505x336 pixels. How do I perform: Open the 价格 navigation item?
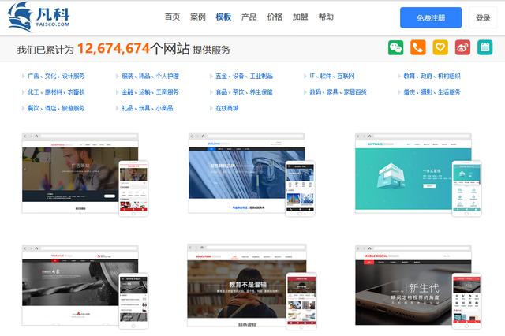pyautogui.click(x=275, y=17)
